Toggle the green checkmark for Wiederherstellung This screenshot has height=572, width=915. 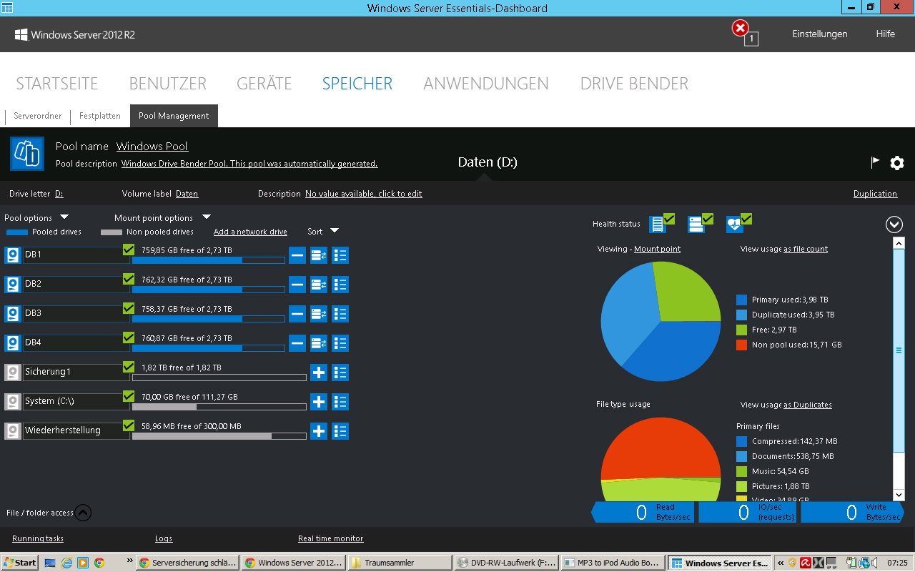129,425
